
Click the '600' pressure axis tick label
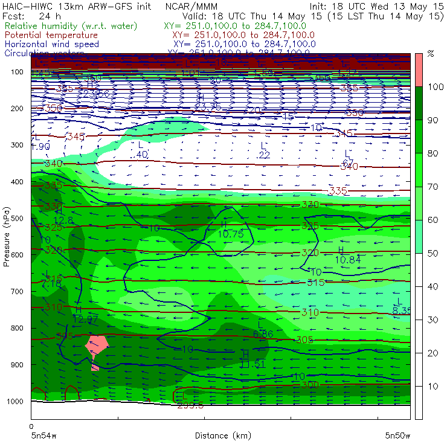pyautogui.click(x=17, y=254)
